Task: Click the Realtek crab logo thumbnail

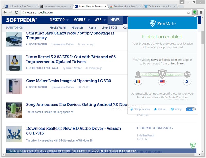Action: click(x=14, y=134)
